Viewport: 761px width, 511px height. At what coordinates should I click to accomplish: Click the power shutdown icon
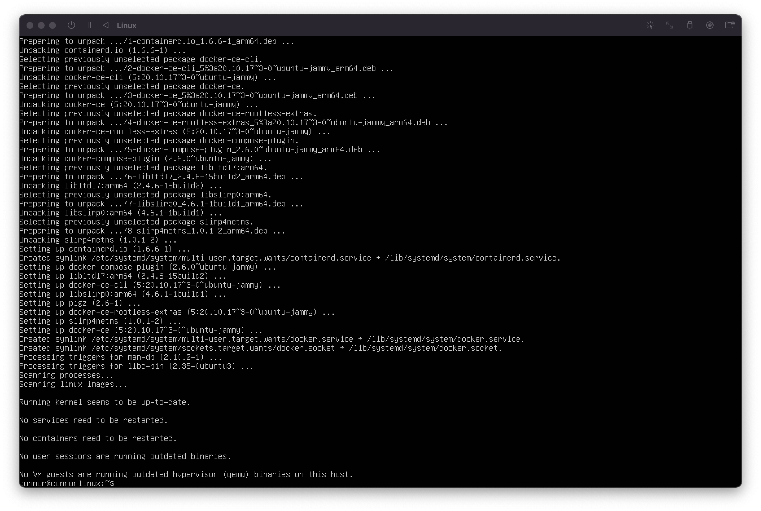[x=71, y=25]
